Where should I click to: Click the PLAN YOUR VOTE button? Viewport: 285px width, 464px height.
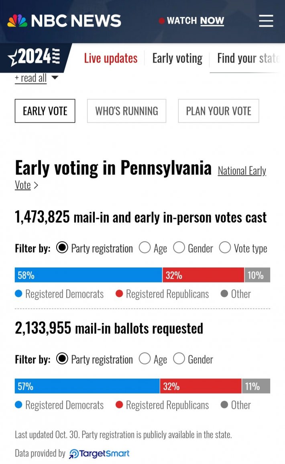219,111
